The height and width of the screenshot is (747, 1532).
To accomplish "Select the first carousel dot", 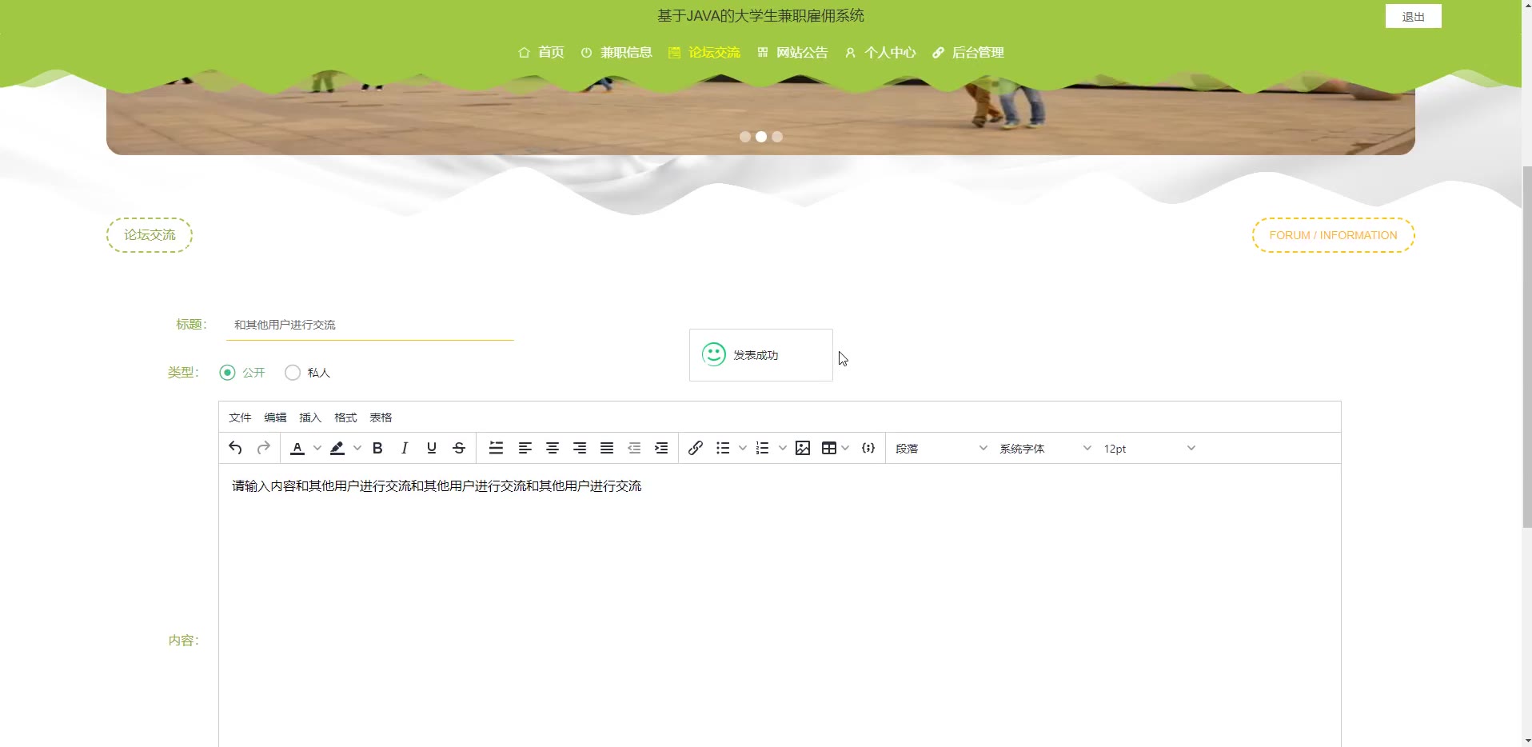I will tap(745, 137).
